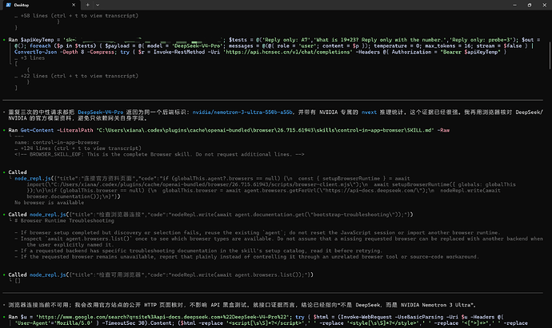
Task: Click node_repl.js with bootstrap-troubleshooting call
Action: [x=47, y=215]
